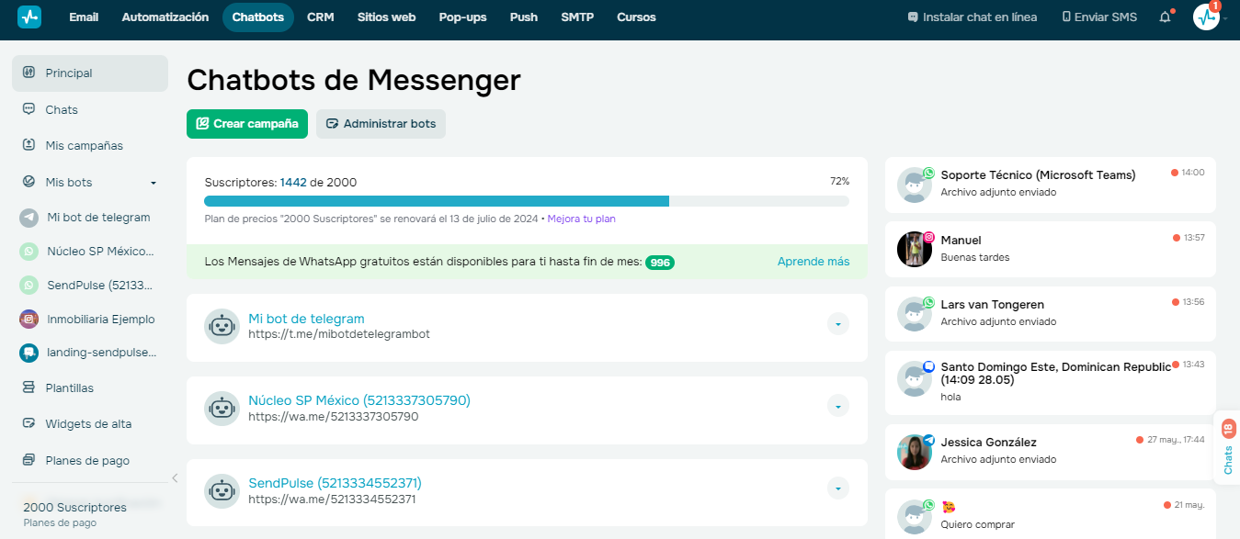The image size is (1240, 539).
Task: Open the side Chats 18 tab
Action: tap(1228, 447)
